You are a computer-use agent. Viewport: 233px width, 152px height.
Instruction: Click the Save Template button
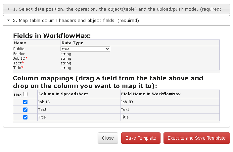141,138
